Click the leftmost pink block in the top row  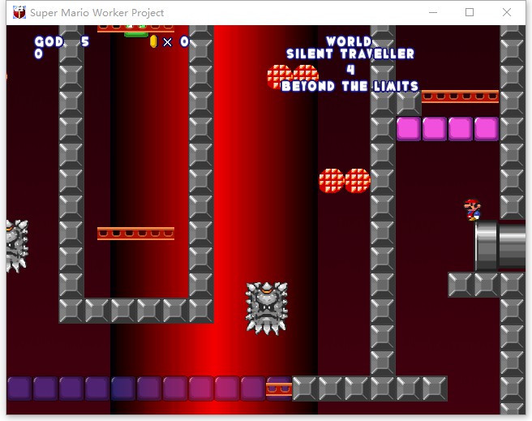click(409, 129)
